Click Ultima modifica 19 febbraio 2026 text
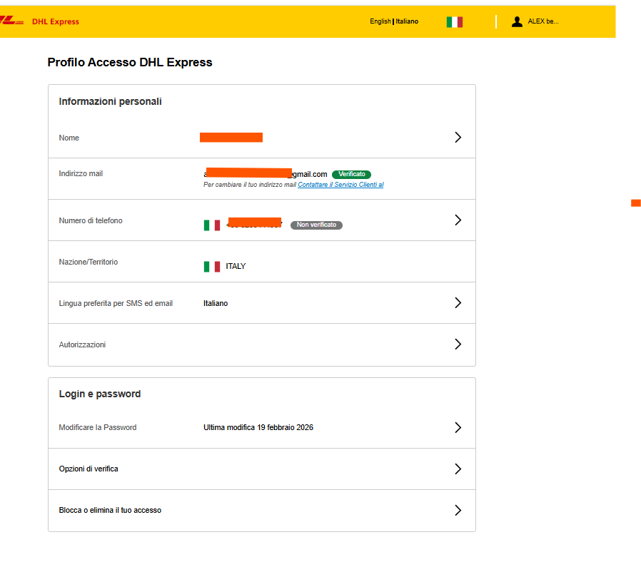The width and height of the screenshot is (641, 572). click(x=258, y=427)
